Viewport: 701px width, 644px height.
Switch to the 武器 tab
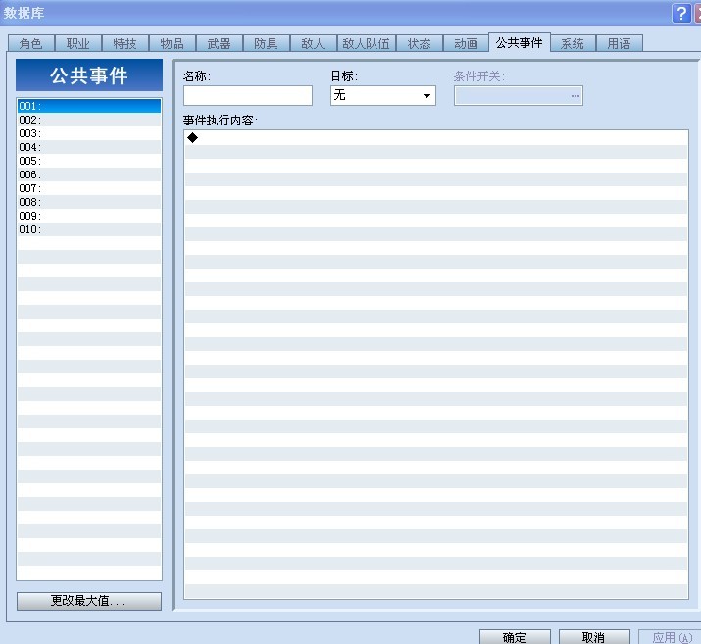coord(219,43)
